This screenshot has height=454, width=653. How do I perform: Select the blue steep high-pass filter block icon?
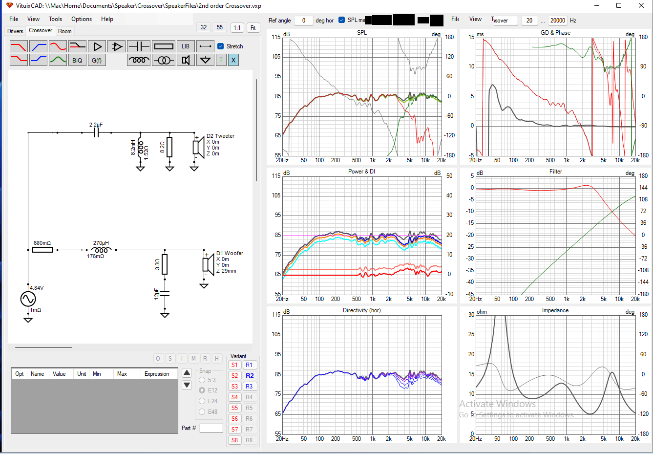coord(38,46)
